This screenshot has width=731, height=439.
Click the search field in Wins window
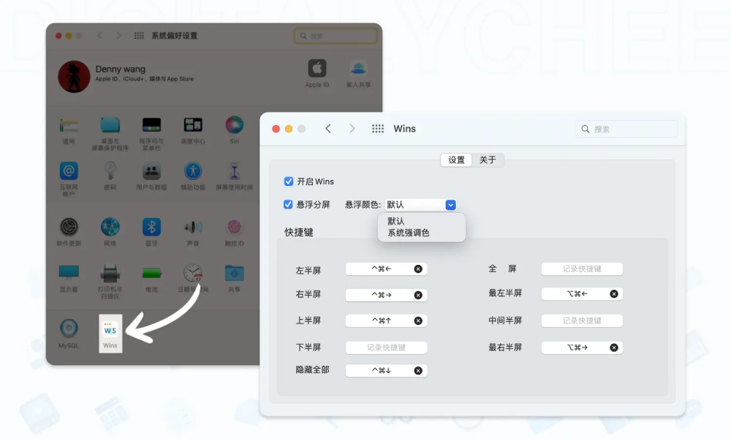(626, 129)
